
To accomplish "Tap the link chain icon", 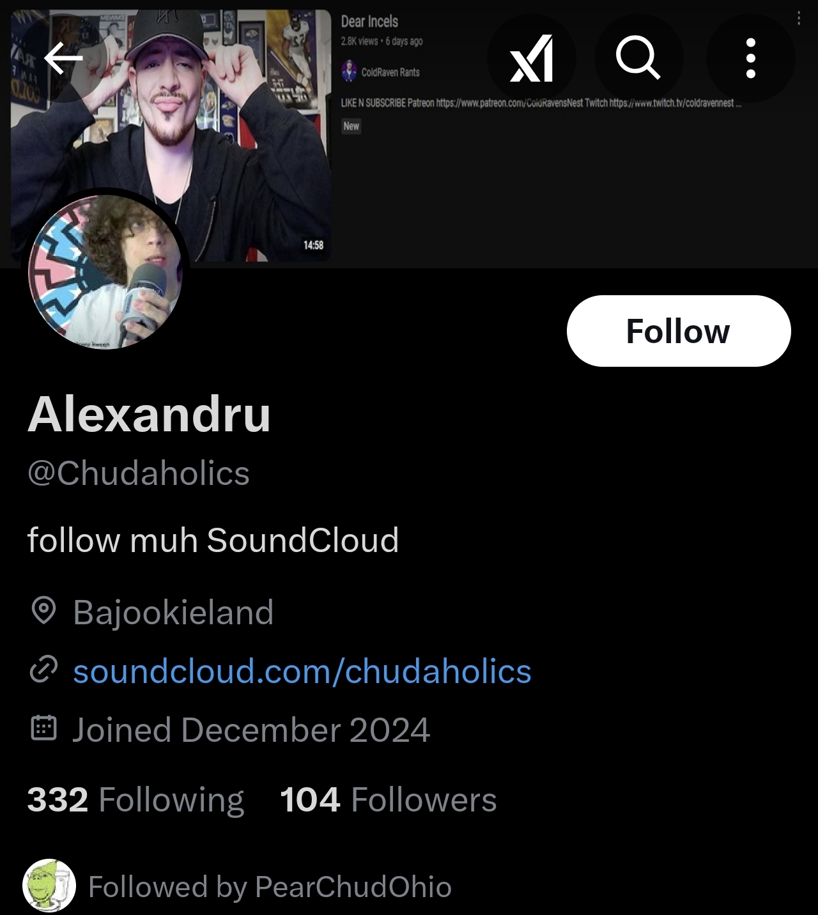I will 43,670.
